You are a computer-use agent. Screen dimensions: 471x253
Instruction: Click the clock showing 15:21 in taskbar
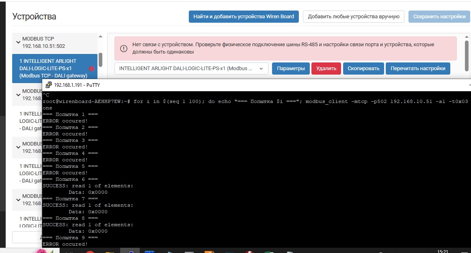443,251
